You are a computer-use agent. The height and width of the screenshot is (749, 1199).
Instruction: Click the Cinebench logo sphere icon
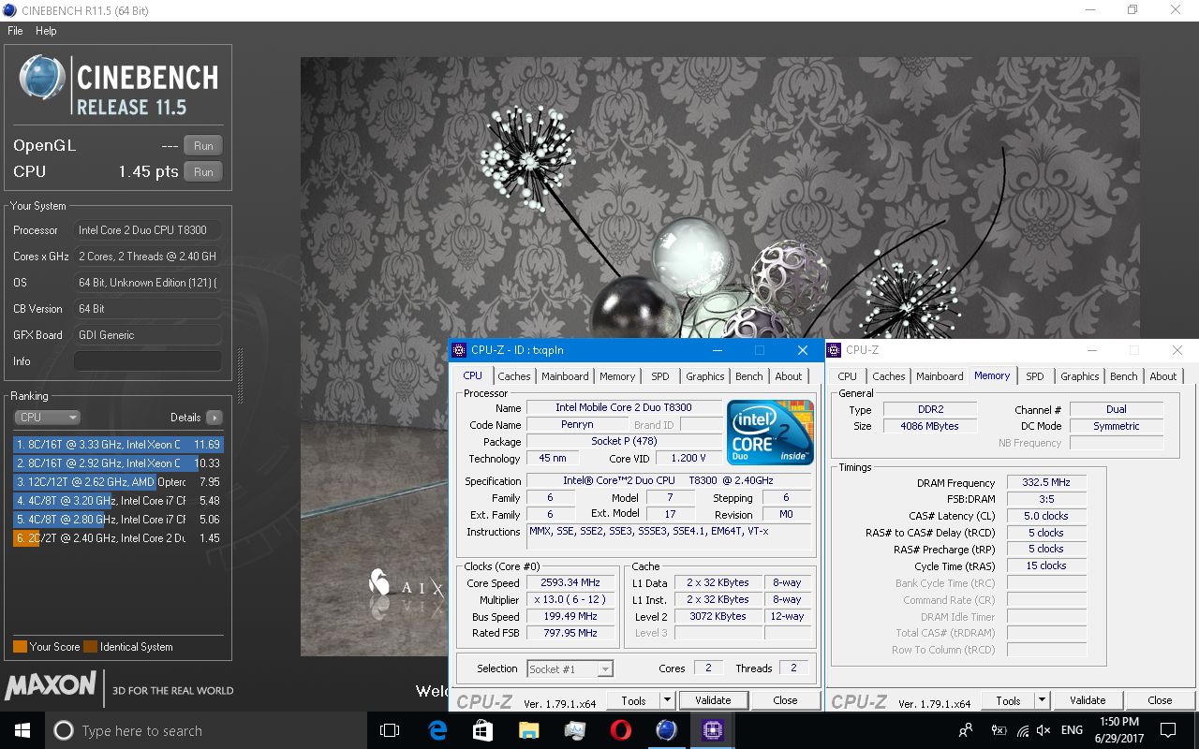[42, 78]
